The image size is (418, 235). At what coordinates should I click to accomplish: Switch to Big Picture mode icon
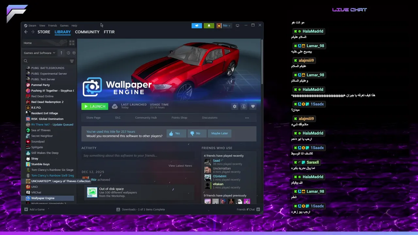237,25
